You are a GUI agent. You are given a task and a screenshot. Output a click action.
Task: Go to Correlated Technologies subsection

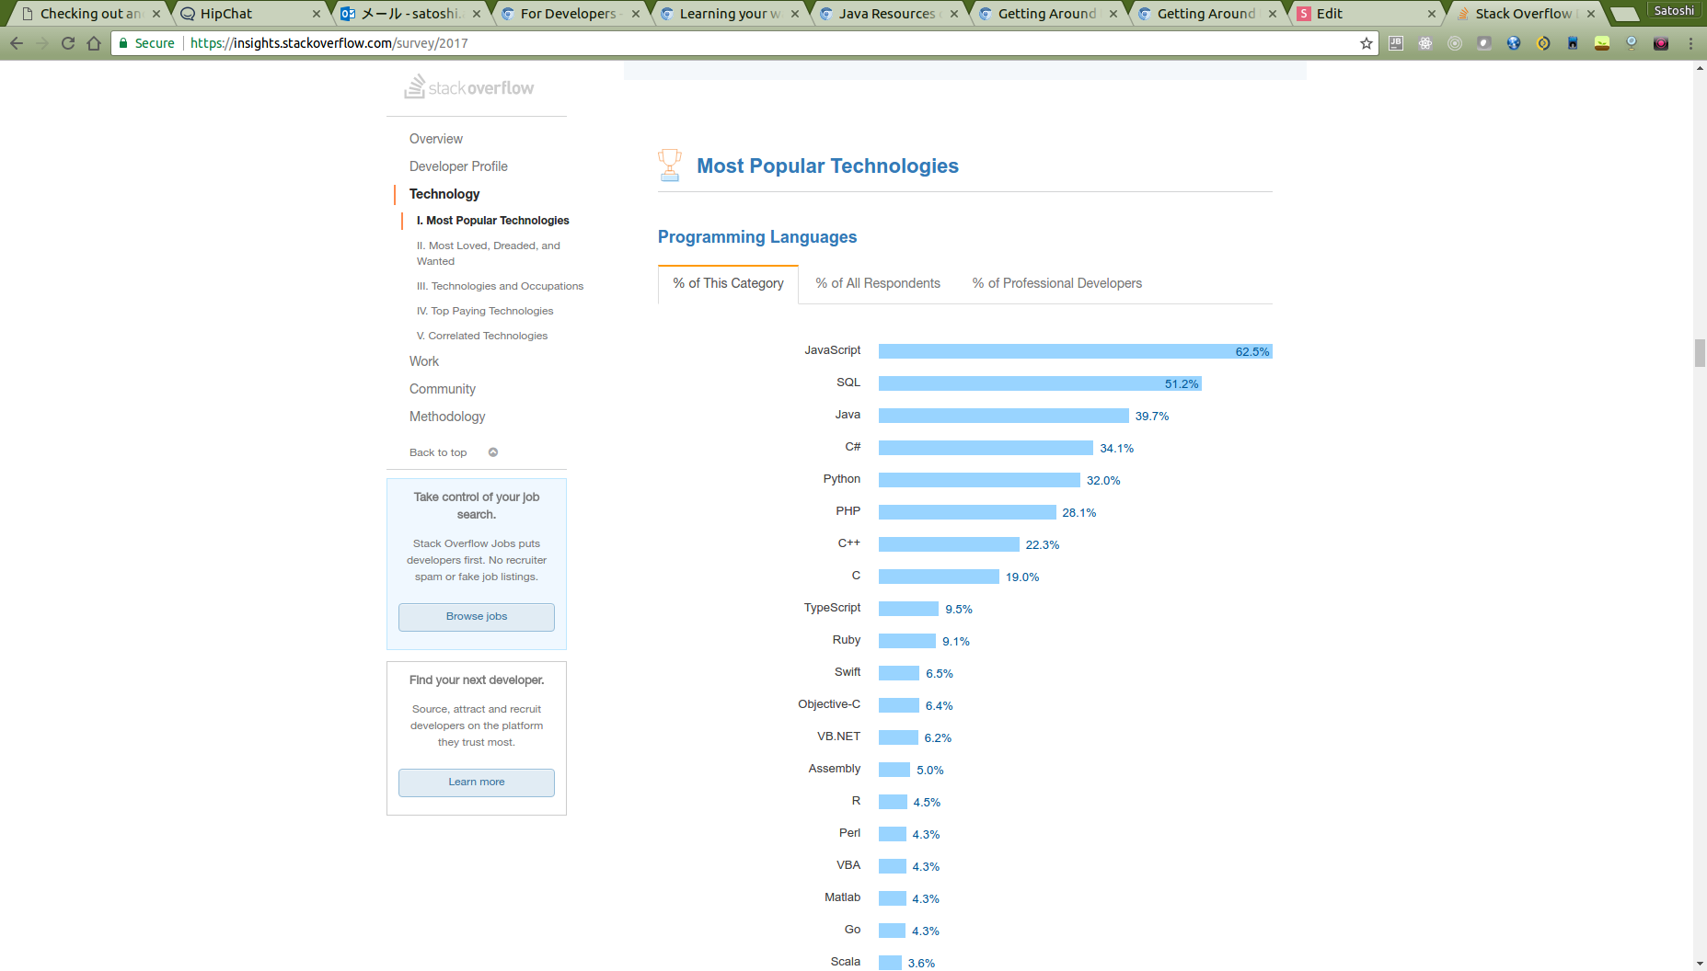point(482,336)
